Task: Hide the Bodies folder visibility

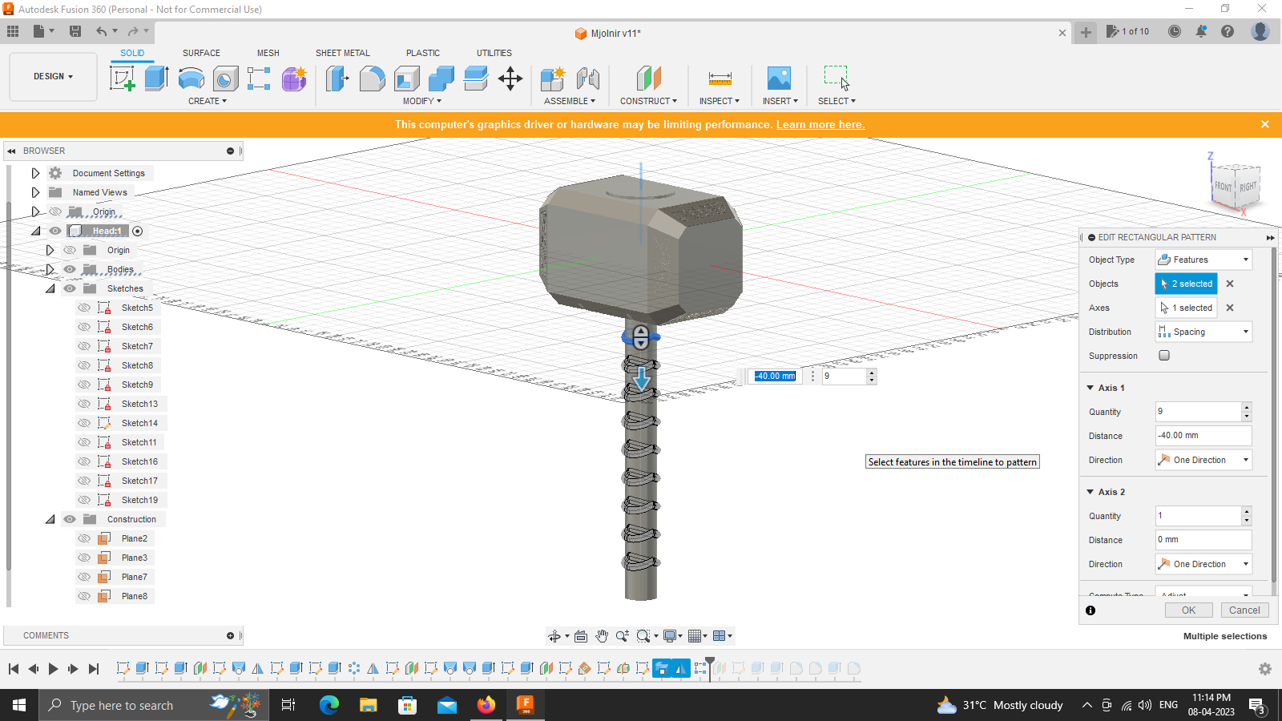Action: point(70,269)
